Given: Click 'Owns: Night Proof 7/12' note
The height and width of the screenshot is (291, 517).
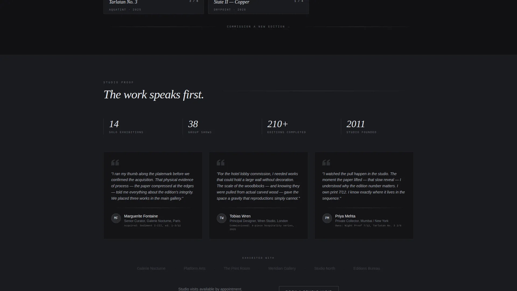Looking at the screenshot, I should click(x=368, y=226).
